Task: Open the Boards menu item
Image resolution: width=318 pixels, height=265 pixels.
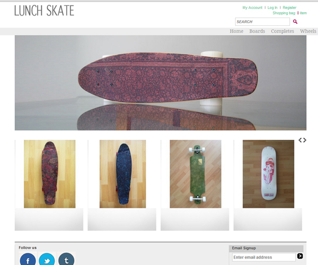Action: coord(257,31)
